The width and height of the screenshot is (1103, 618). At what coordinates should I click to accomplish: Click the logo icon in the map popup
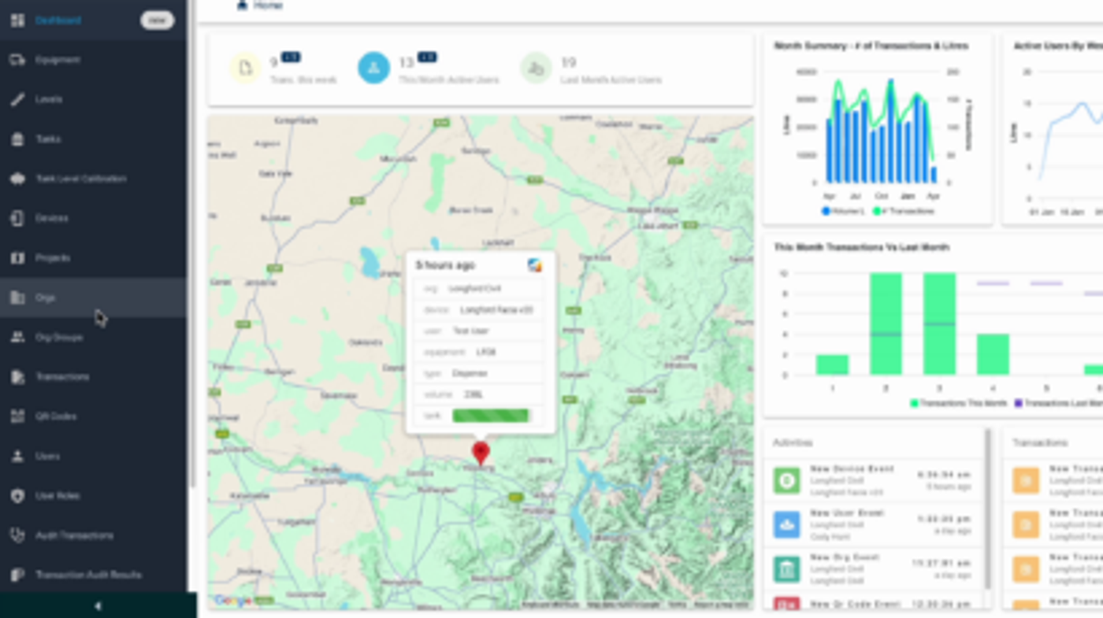click(x=535, y=265)
